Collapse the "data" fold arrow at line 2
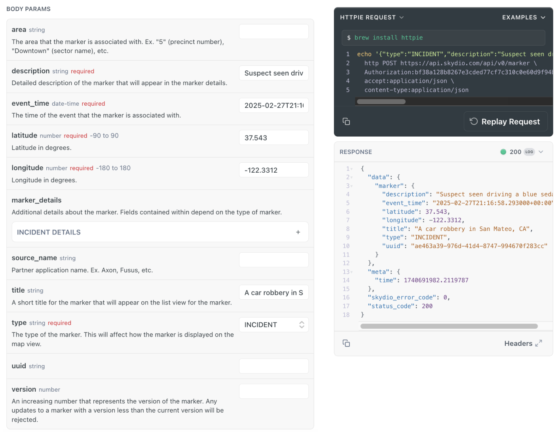The image size is (558, 434). click(x=351, y=177)
